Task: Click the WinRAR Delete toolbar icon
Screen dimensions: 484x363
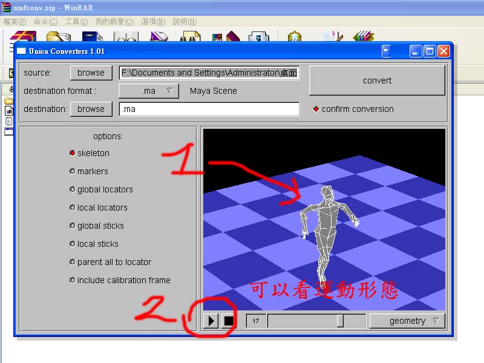Action: point(159,36)
